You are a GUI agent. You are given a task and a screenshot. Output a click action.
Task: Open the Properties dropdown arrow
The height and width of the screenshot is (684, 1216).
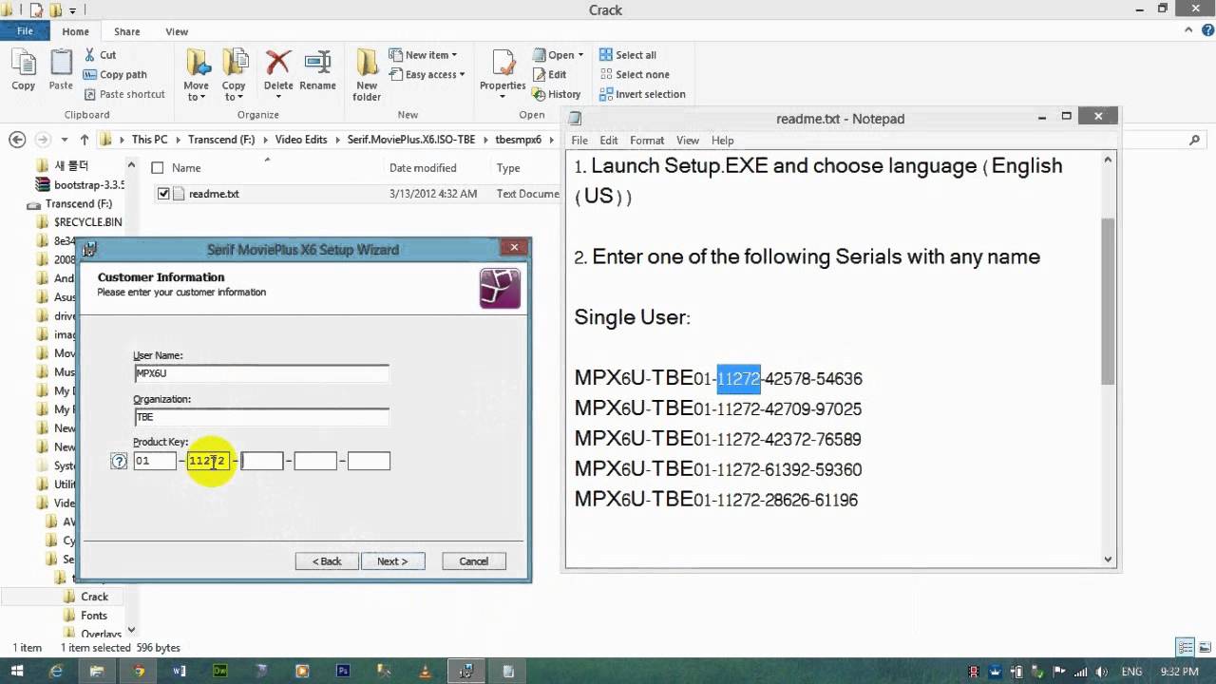point(503,96)
